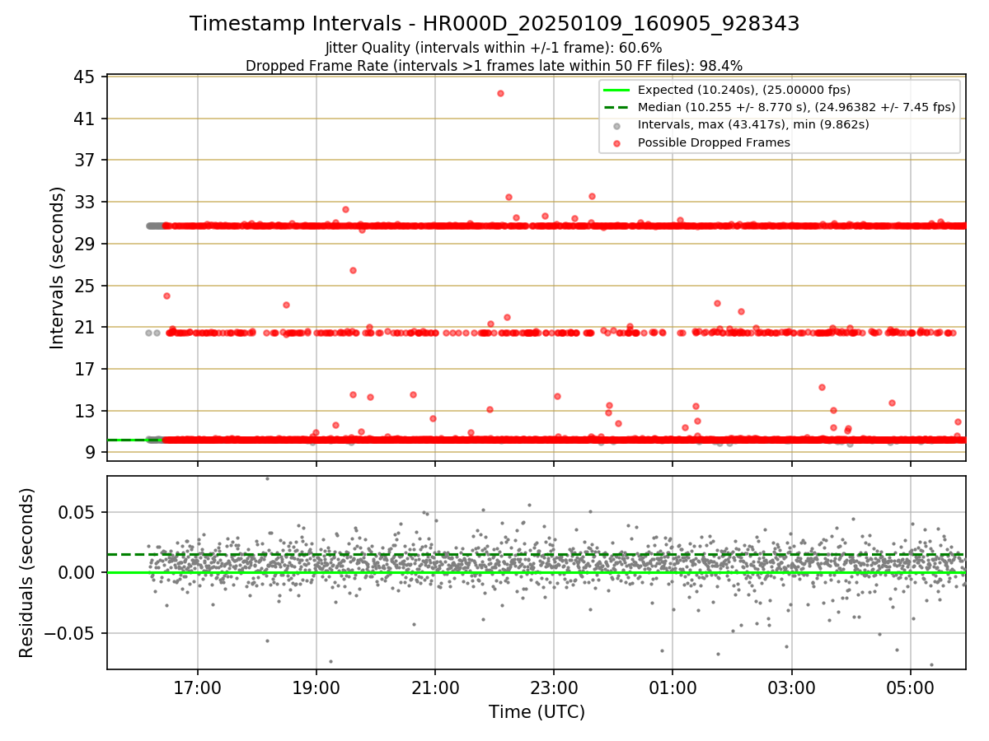Click the 19:00 x-axis tick label

point(316,686)
